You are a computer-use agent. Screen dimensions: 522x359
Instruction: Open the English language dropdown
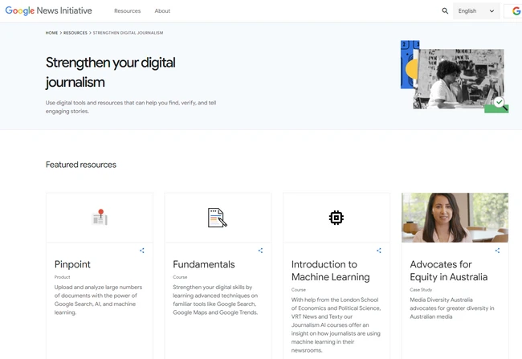(x=476, y=11)
